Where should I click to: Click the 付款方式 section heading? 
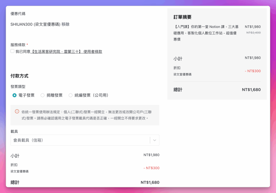point(19,76)
